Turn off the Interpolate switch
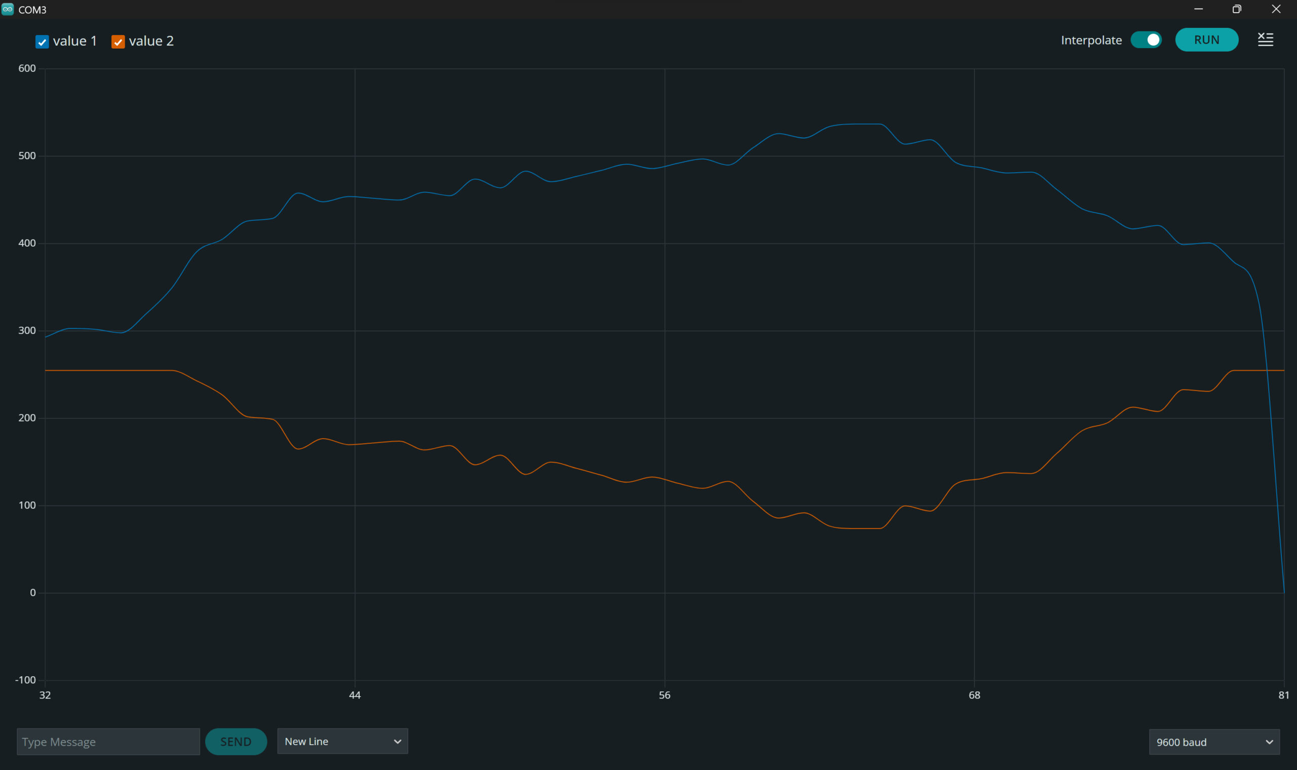 (x=1146, y=40)
